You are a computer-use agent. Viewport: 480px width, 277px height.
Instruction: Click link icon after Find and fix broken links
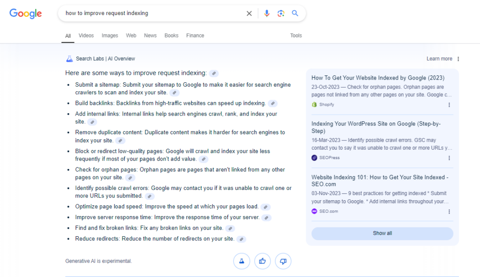click(x=230, y=228)
